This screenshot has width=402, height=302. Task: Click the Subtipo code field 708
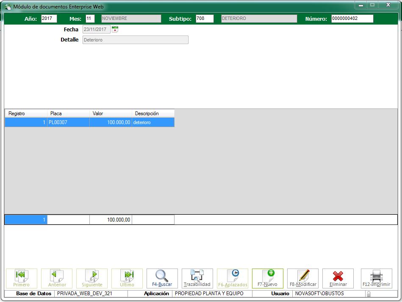click(x=205, y=19)
